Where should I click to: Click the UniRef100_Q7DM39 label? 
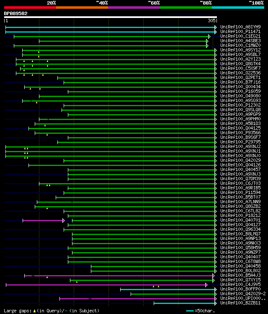[240, 179]
